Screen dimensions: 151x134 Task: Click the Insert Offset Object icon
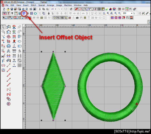click(x=24, y=13)
